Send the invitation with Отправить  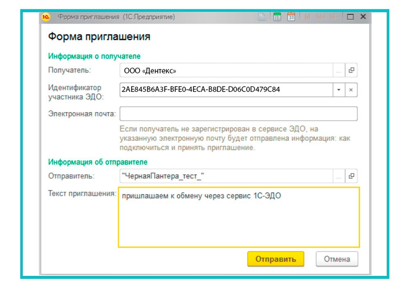pyautogui.click(x=276, y=259)
